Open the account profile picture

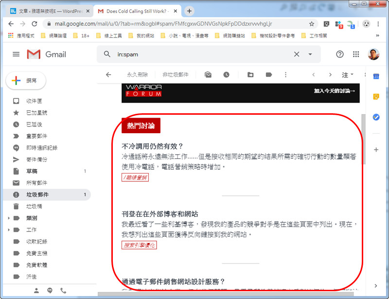tap(373, 54)
